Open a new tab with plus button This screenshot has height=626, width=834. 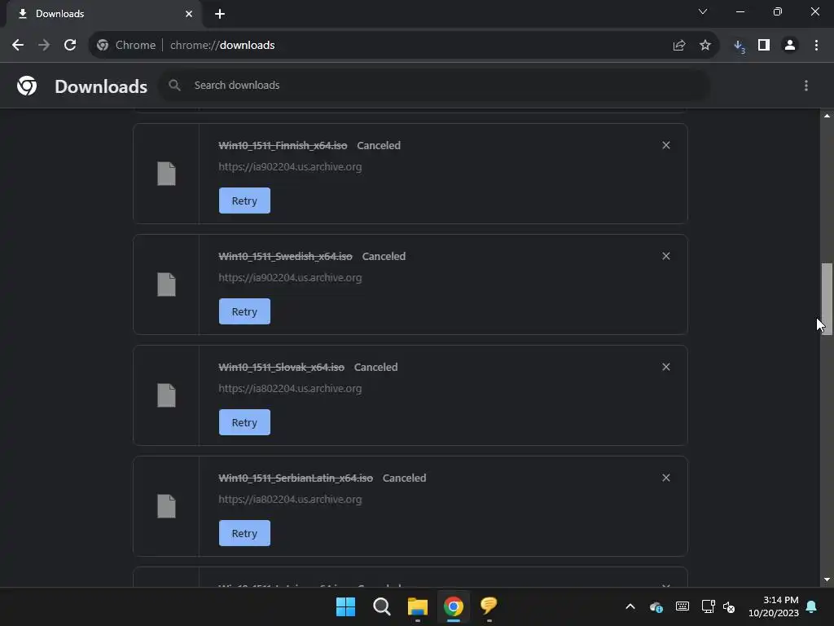click(220, 14)
